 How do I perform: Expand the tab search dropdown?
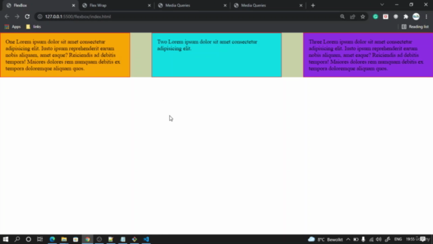click(x=382, y=5)
